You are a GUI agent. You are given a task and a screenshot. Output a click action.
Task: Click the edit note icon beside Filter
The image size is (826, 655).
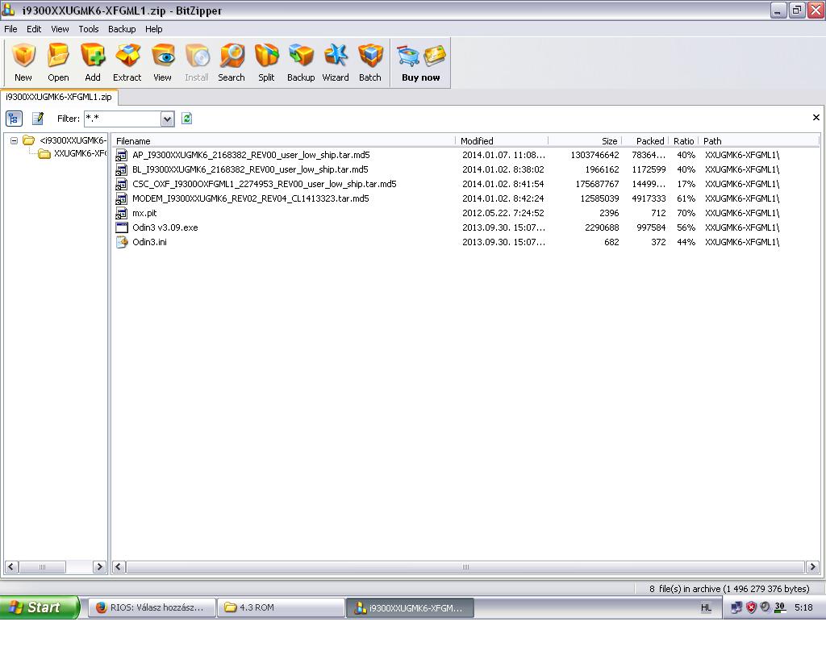(38, 119)
